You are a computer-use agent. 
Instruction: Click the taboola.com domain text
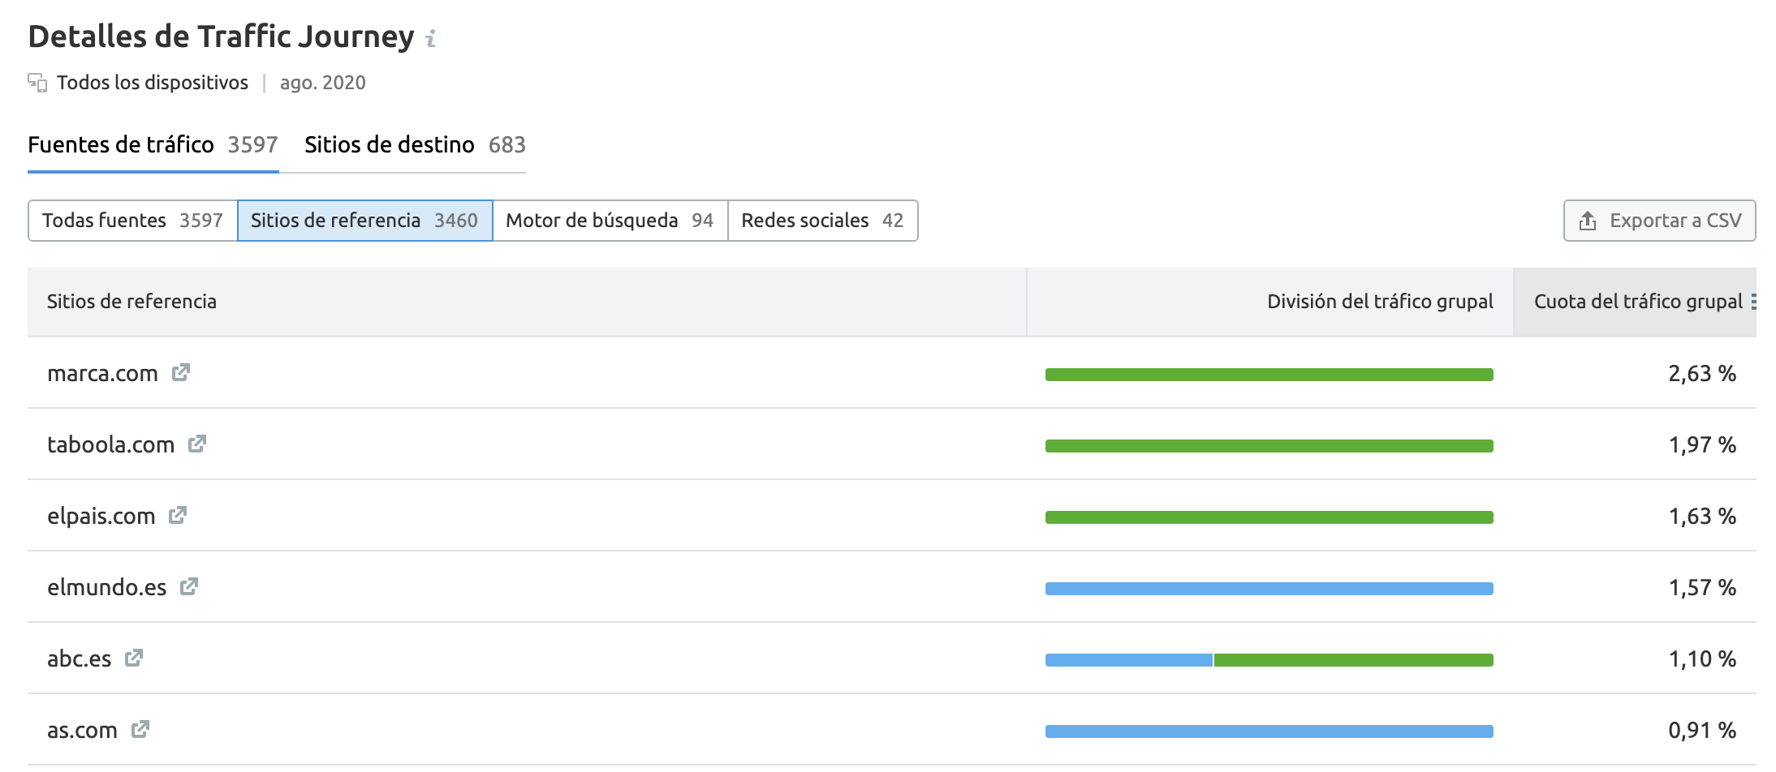tap(111, 445)
